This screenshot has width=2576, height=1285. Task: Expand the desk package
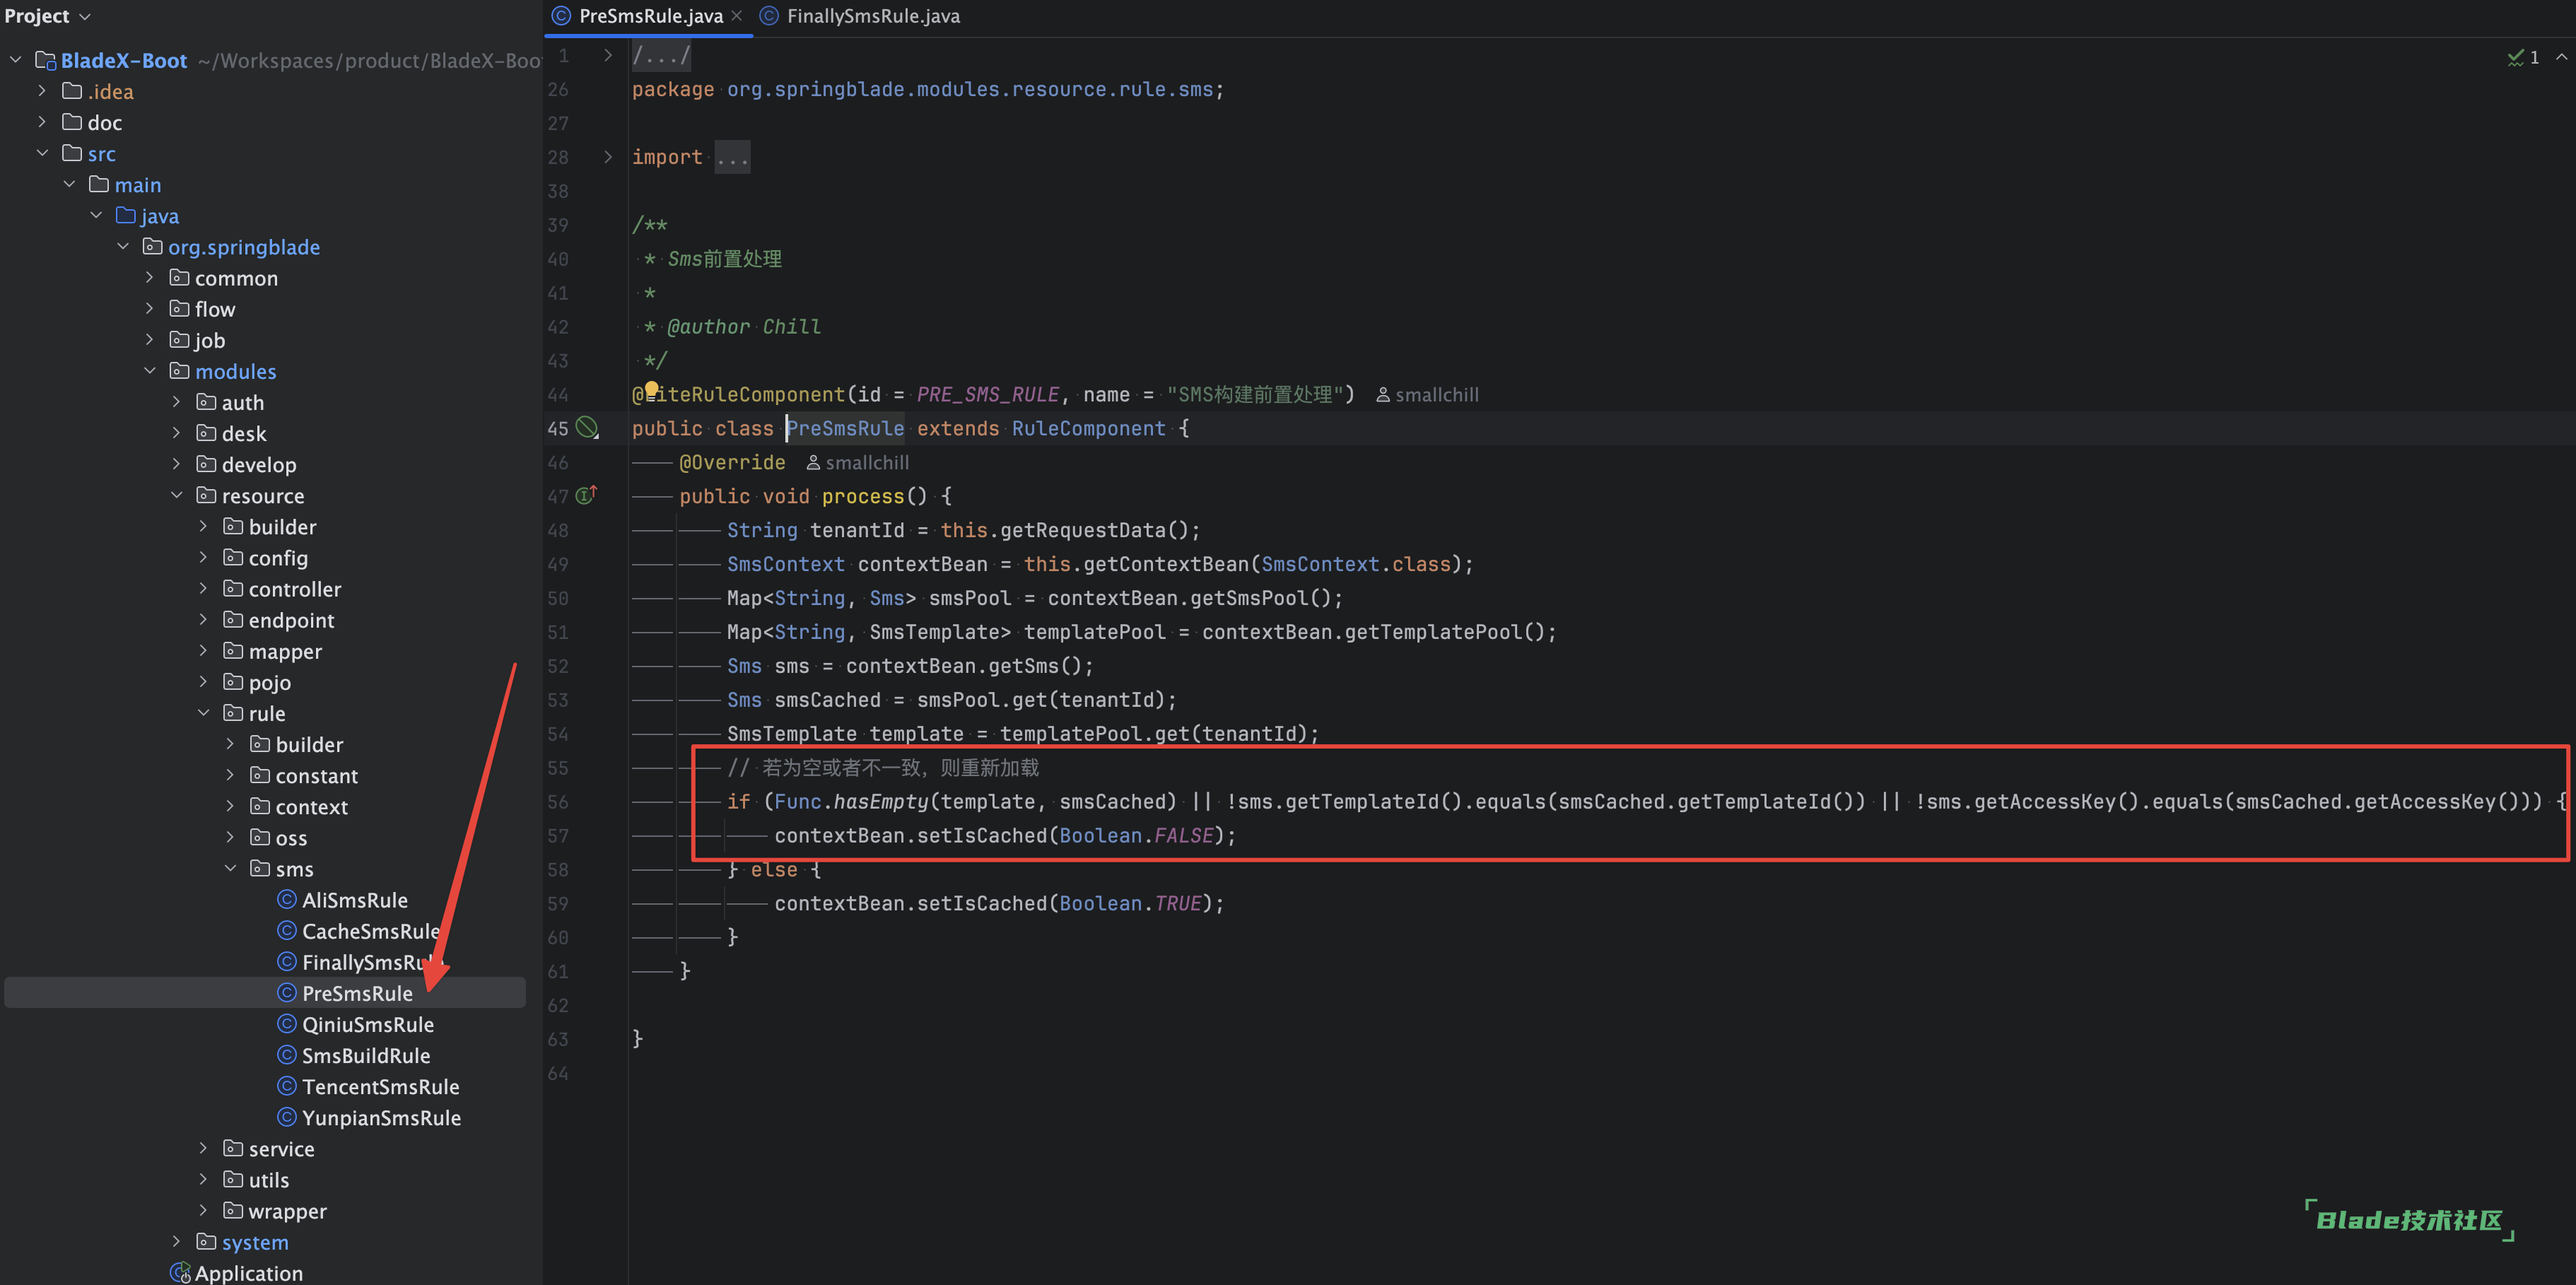tap(177, 432)
